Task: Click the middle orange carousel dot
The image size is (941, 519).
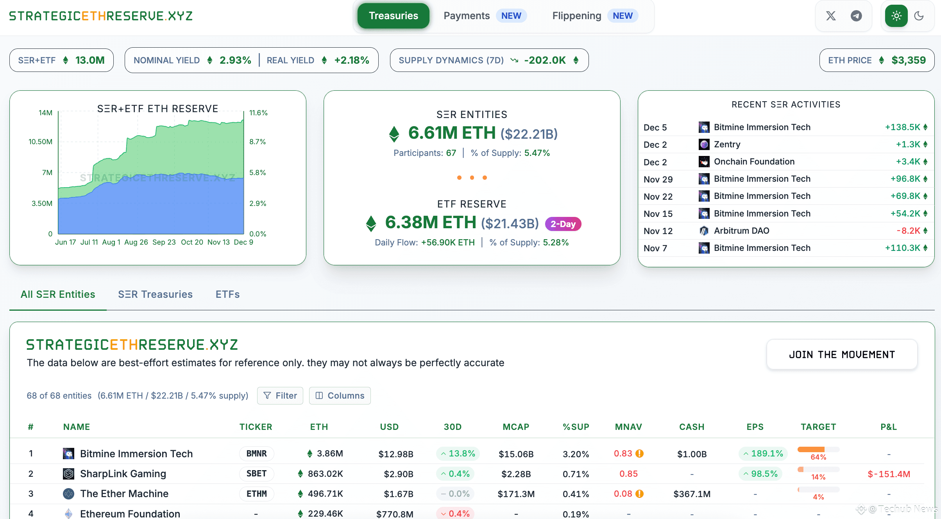Action: click(472, 178)
